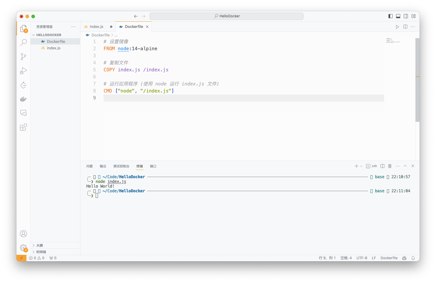This screenshot has width=436, height=283.
Task: Open the Docker view in activity bar
Action: pyautogui.click(x=23, y=99)
